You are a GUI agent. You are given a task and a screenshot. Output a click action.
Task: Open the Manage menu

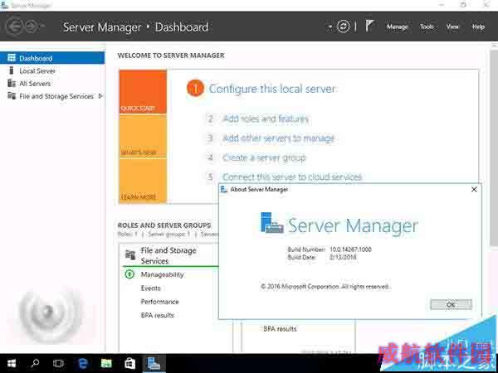click(x=397, y=27)
